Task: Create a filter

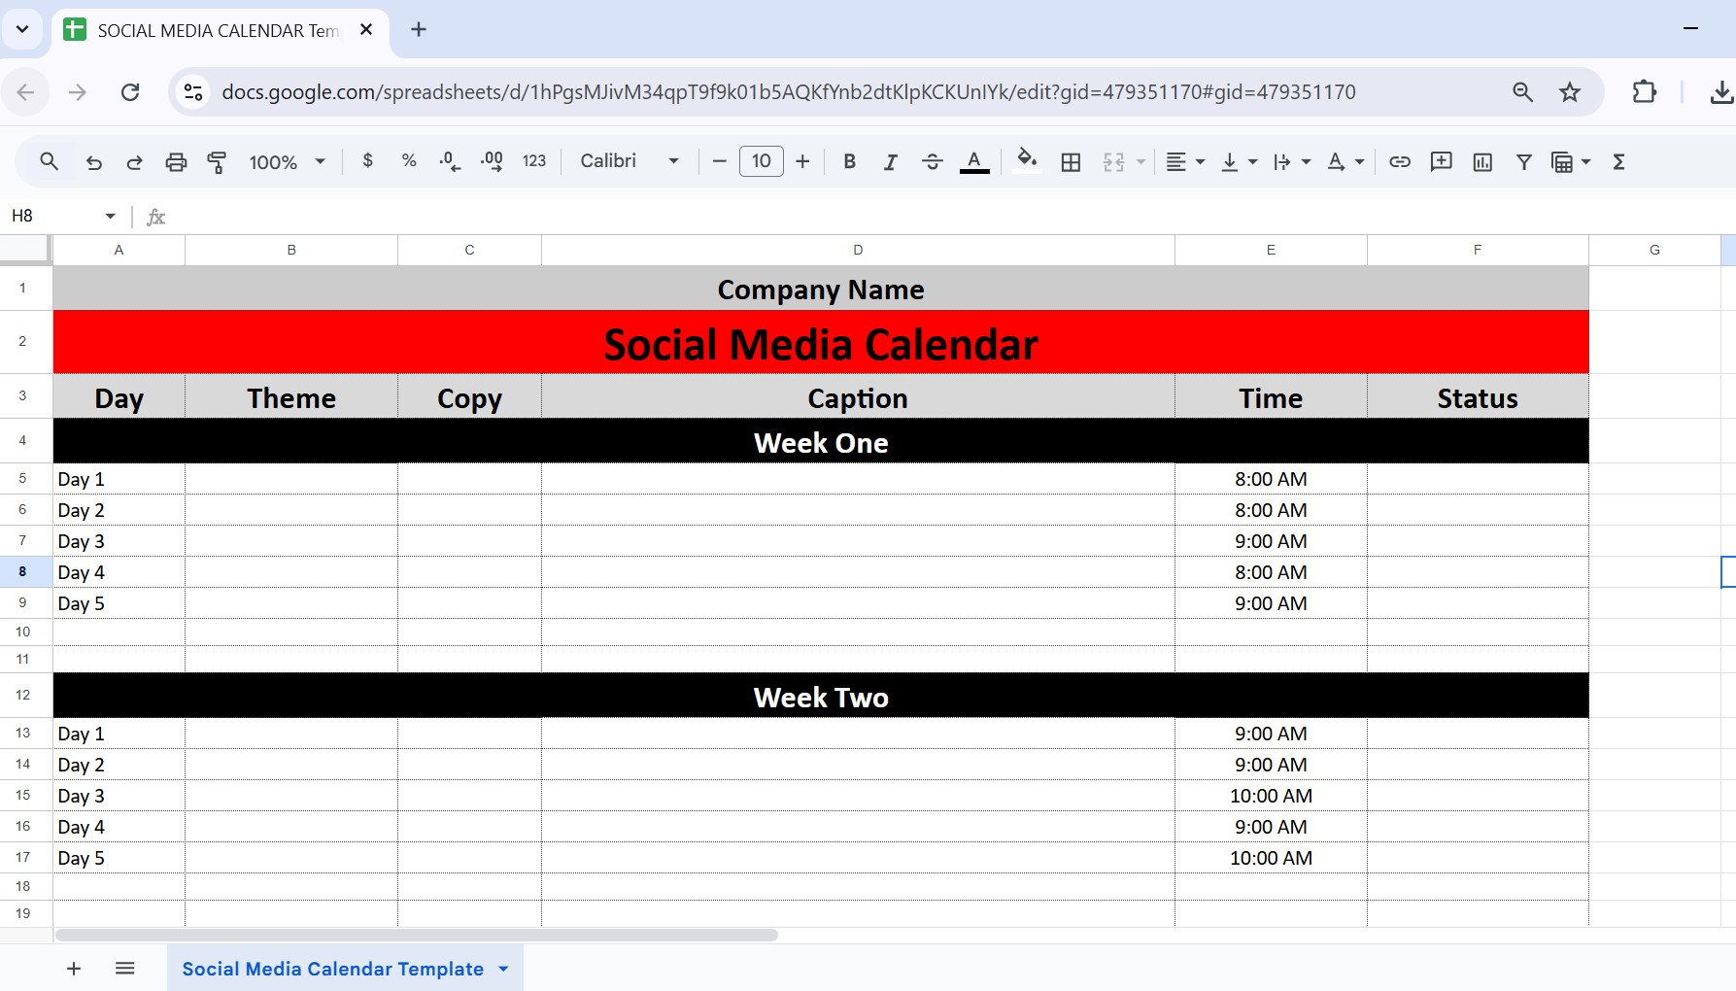Action: pyautogui.click(x=1524, y=161)
